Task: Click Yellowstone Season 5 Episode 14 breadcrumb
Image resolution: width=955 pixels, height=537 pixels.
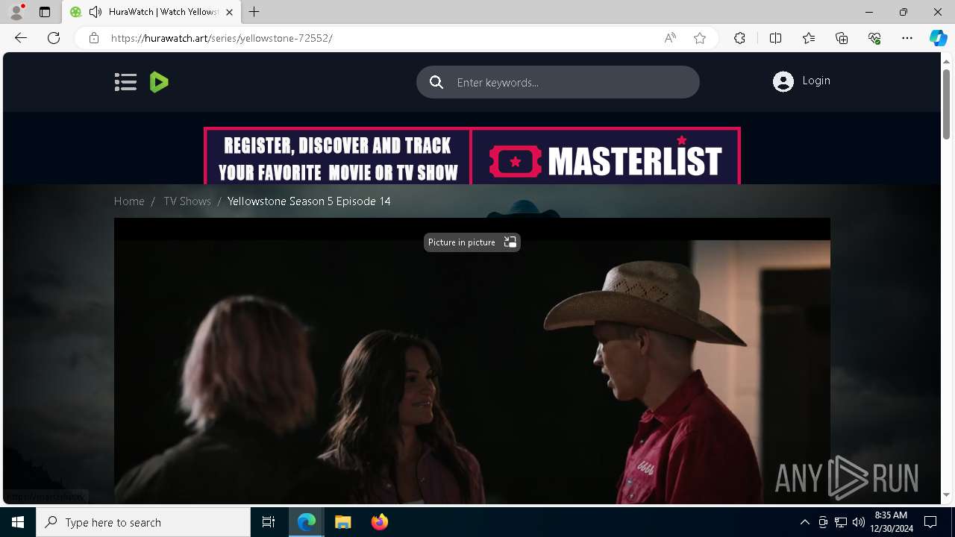Action: [309, 201]
